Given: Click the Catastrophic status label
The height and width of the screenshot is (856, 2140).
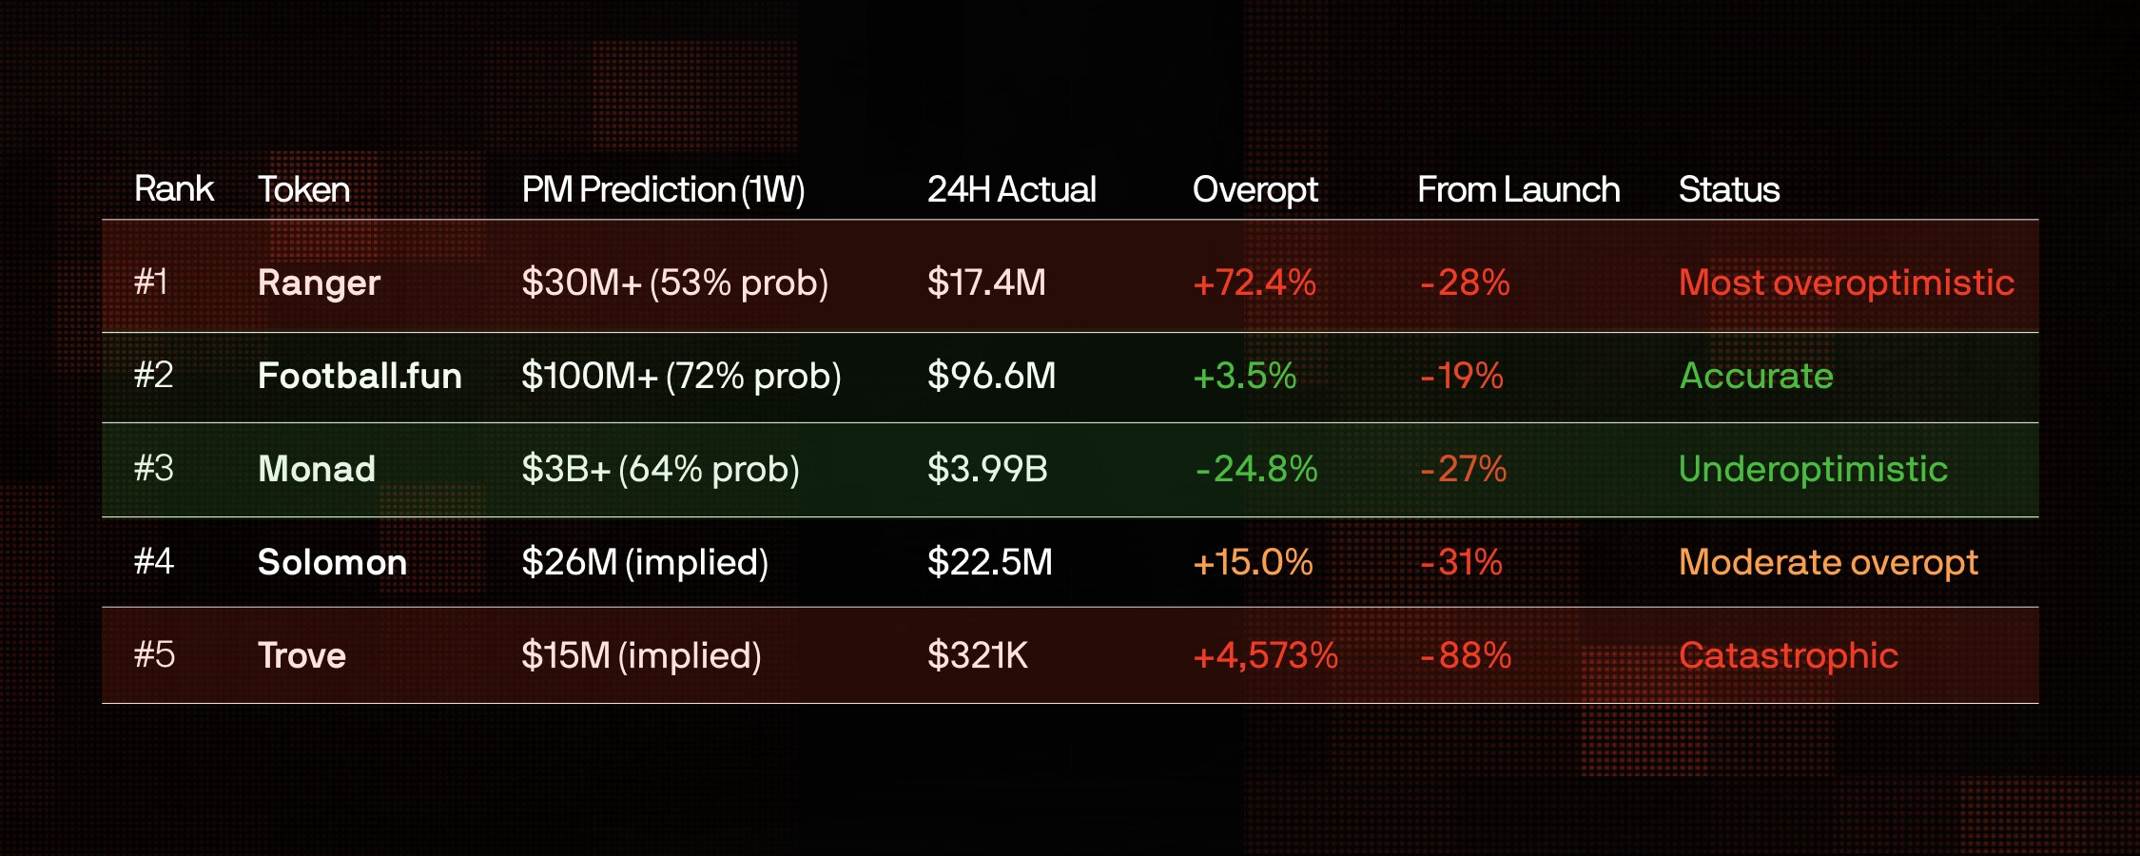Looking at the screenshot, I should [1788, 655].
